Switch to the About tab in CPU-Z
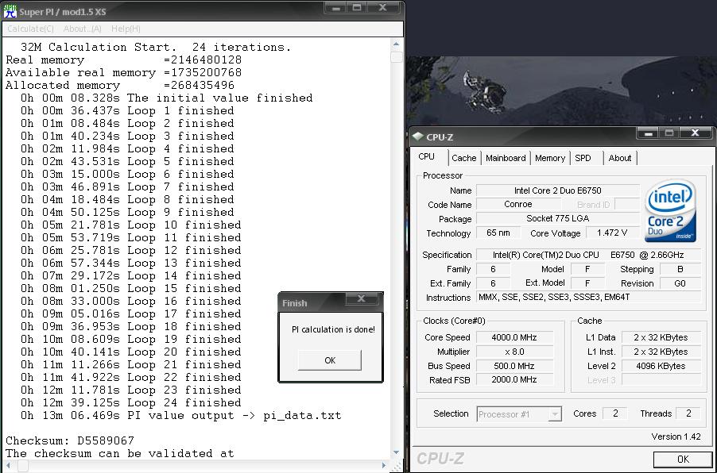This screenshot has height=473, width=717. click(620, 158)
